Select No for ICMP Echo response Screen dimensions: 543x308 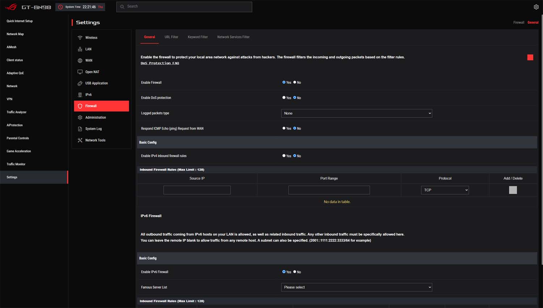click(x=295, y=128)
